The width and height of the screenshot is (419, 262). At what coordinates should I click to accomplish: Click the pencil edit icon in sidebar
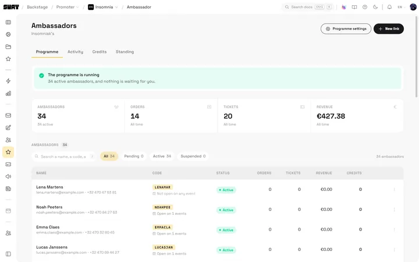point(8,128)
